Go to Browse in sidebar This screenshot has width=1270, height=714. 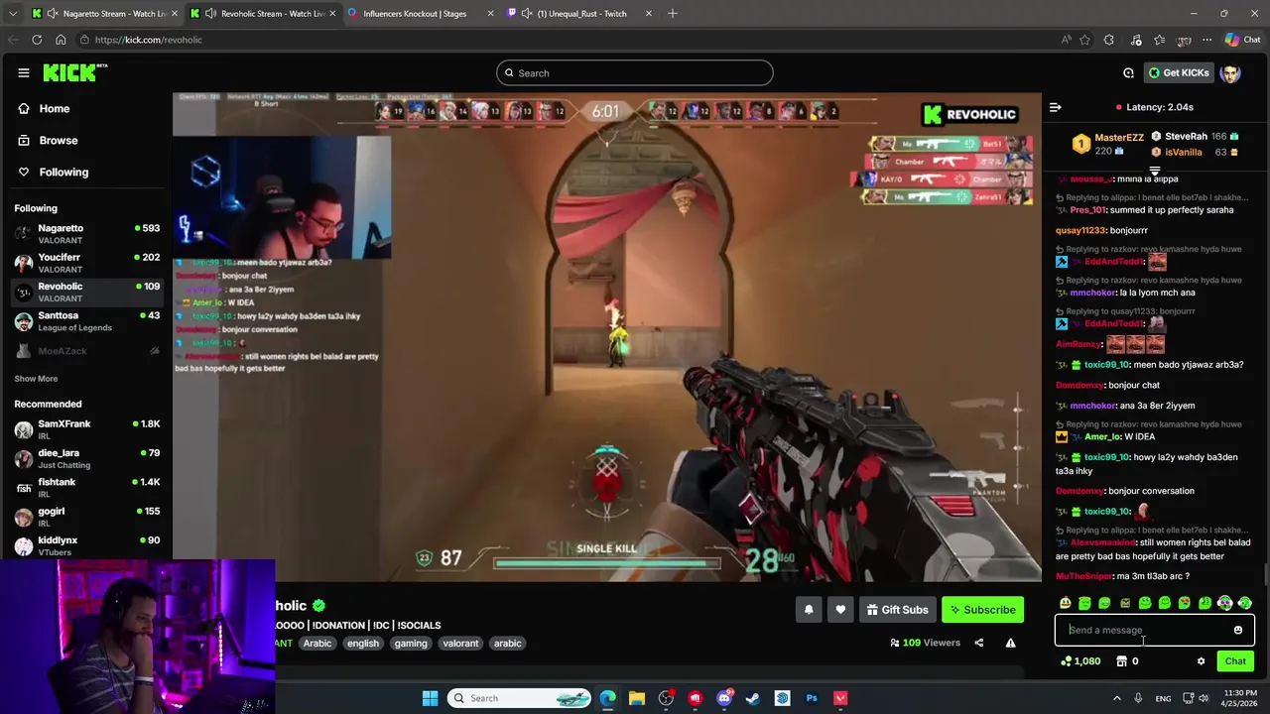(58, 141)
